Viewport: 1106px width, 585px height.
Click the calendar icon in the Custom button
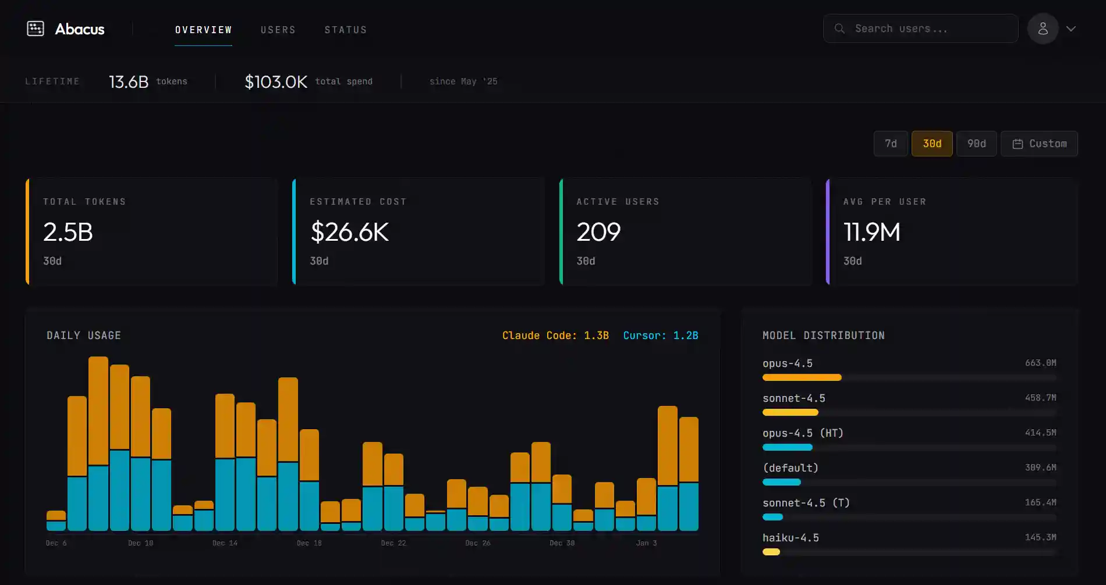[x=1019, y=143]
